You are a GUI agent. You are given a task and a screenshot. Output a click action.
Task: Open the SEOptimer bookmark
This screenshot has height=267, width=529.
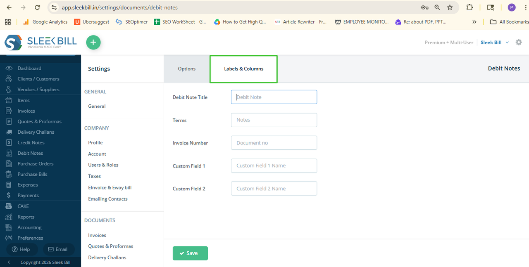click(x=132, y=22)
